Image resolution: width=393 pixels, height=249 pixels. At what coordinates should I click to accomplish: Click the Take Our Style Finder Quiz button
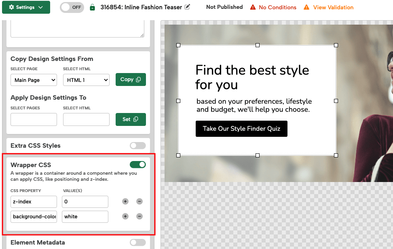(241, 129)
